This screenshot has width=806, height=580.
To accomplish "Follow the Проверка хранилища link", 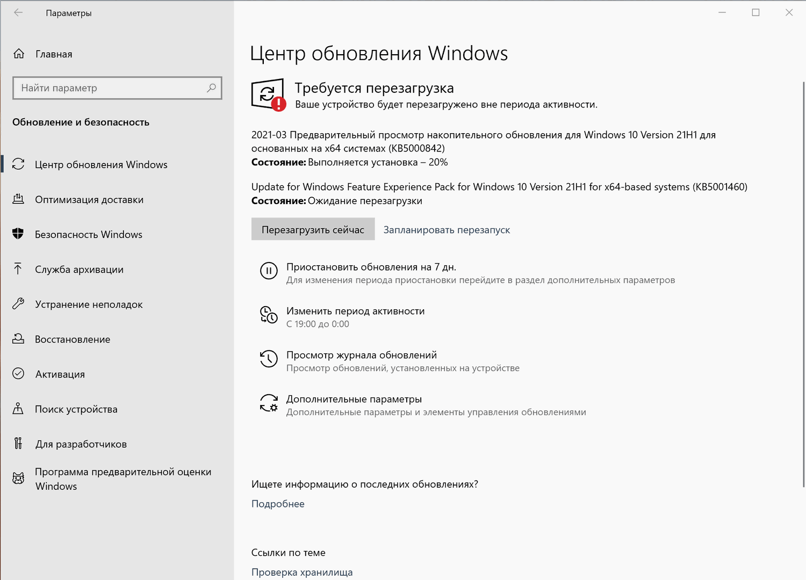I will [302, 572].
